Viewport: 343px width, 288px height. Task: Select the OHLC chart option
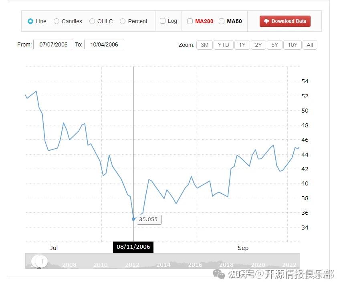click(92, 21)
